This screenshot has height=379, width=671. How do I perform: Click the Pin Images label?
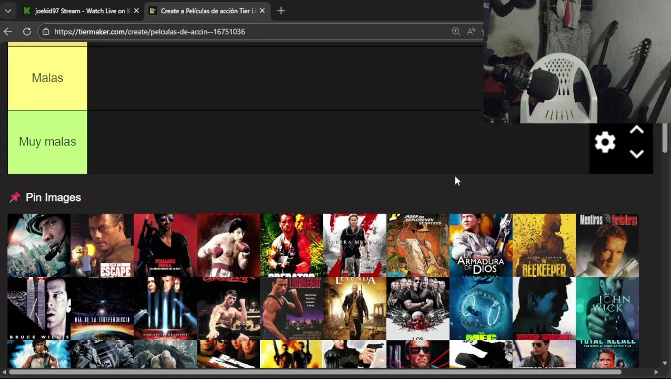pos(53,197)
